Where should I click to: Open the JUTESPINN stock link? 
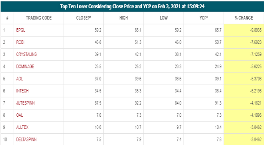tap(25, 103)
